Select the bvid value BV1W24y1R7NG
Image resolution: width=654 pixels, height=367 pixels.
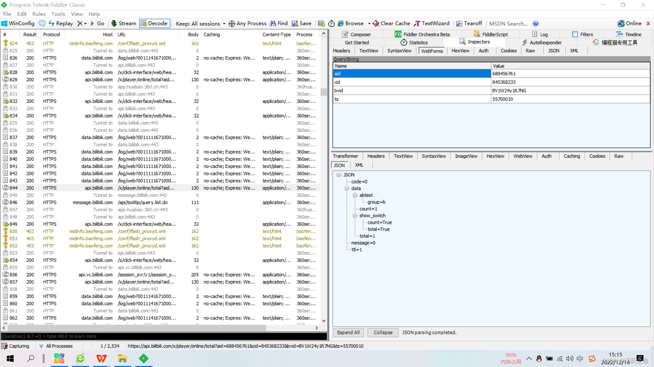pos(509,90)
